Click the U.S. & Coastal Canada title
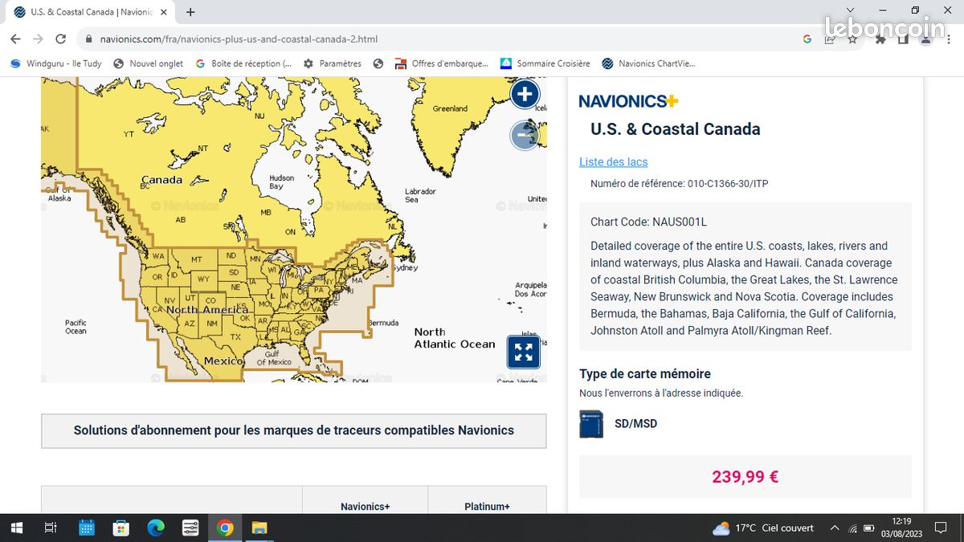Viewport: 964px width, 542px height. pos(675,129)
